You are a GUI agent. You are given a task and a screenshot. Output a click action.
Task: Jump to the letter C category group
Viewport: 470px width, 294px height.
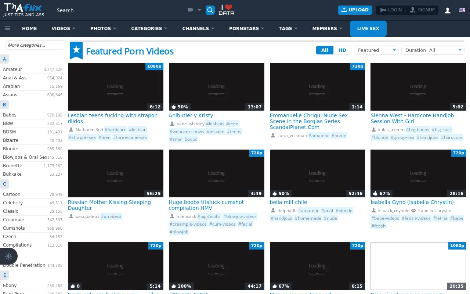[4, 184]
